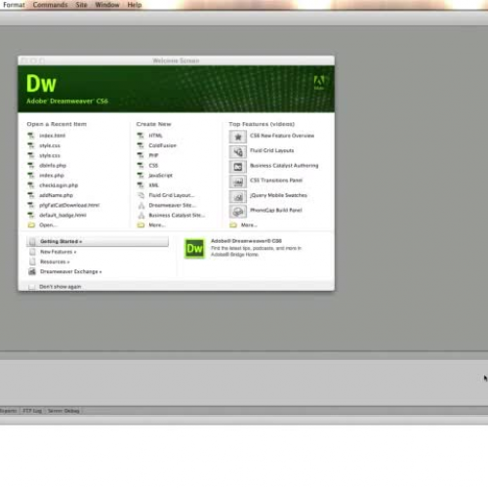Click the folder icon beside Top Features More...
The width and height of the screenshot is (488, 488).
(233, 224)
